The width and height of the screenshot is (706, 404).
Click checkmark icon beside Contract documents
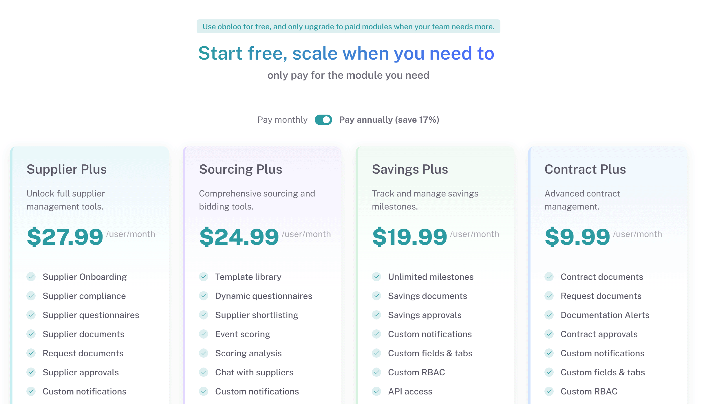pyautogui.click(x=549, y=277)
